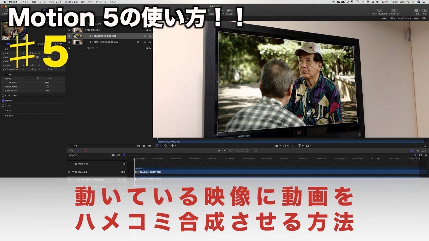The image size is (429, 241).
Task: Open the ブレンドモード popup
Action: pyautogui.click(x=48, y=82)
